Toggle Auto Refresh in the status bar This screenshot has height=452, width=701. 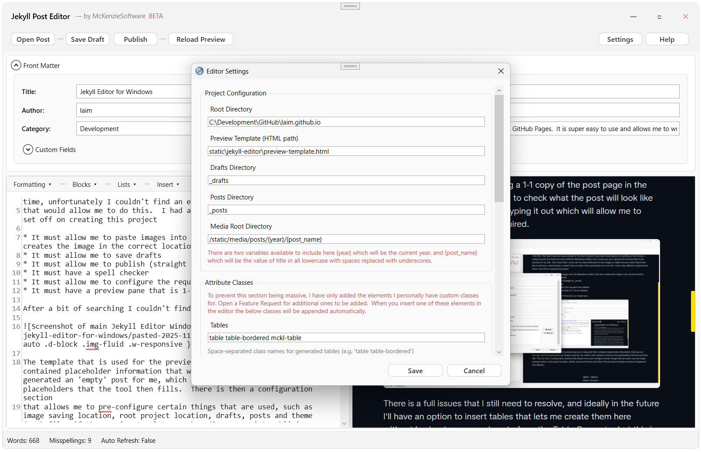128,440
